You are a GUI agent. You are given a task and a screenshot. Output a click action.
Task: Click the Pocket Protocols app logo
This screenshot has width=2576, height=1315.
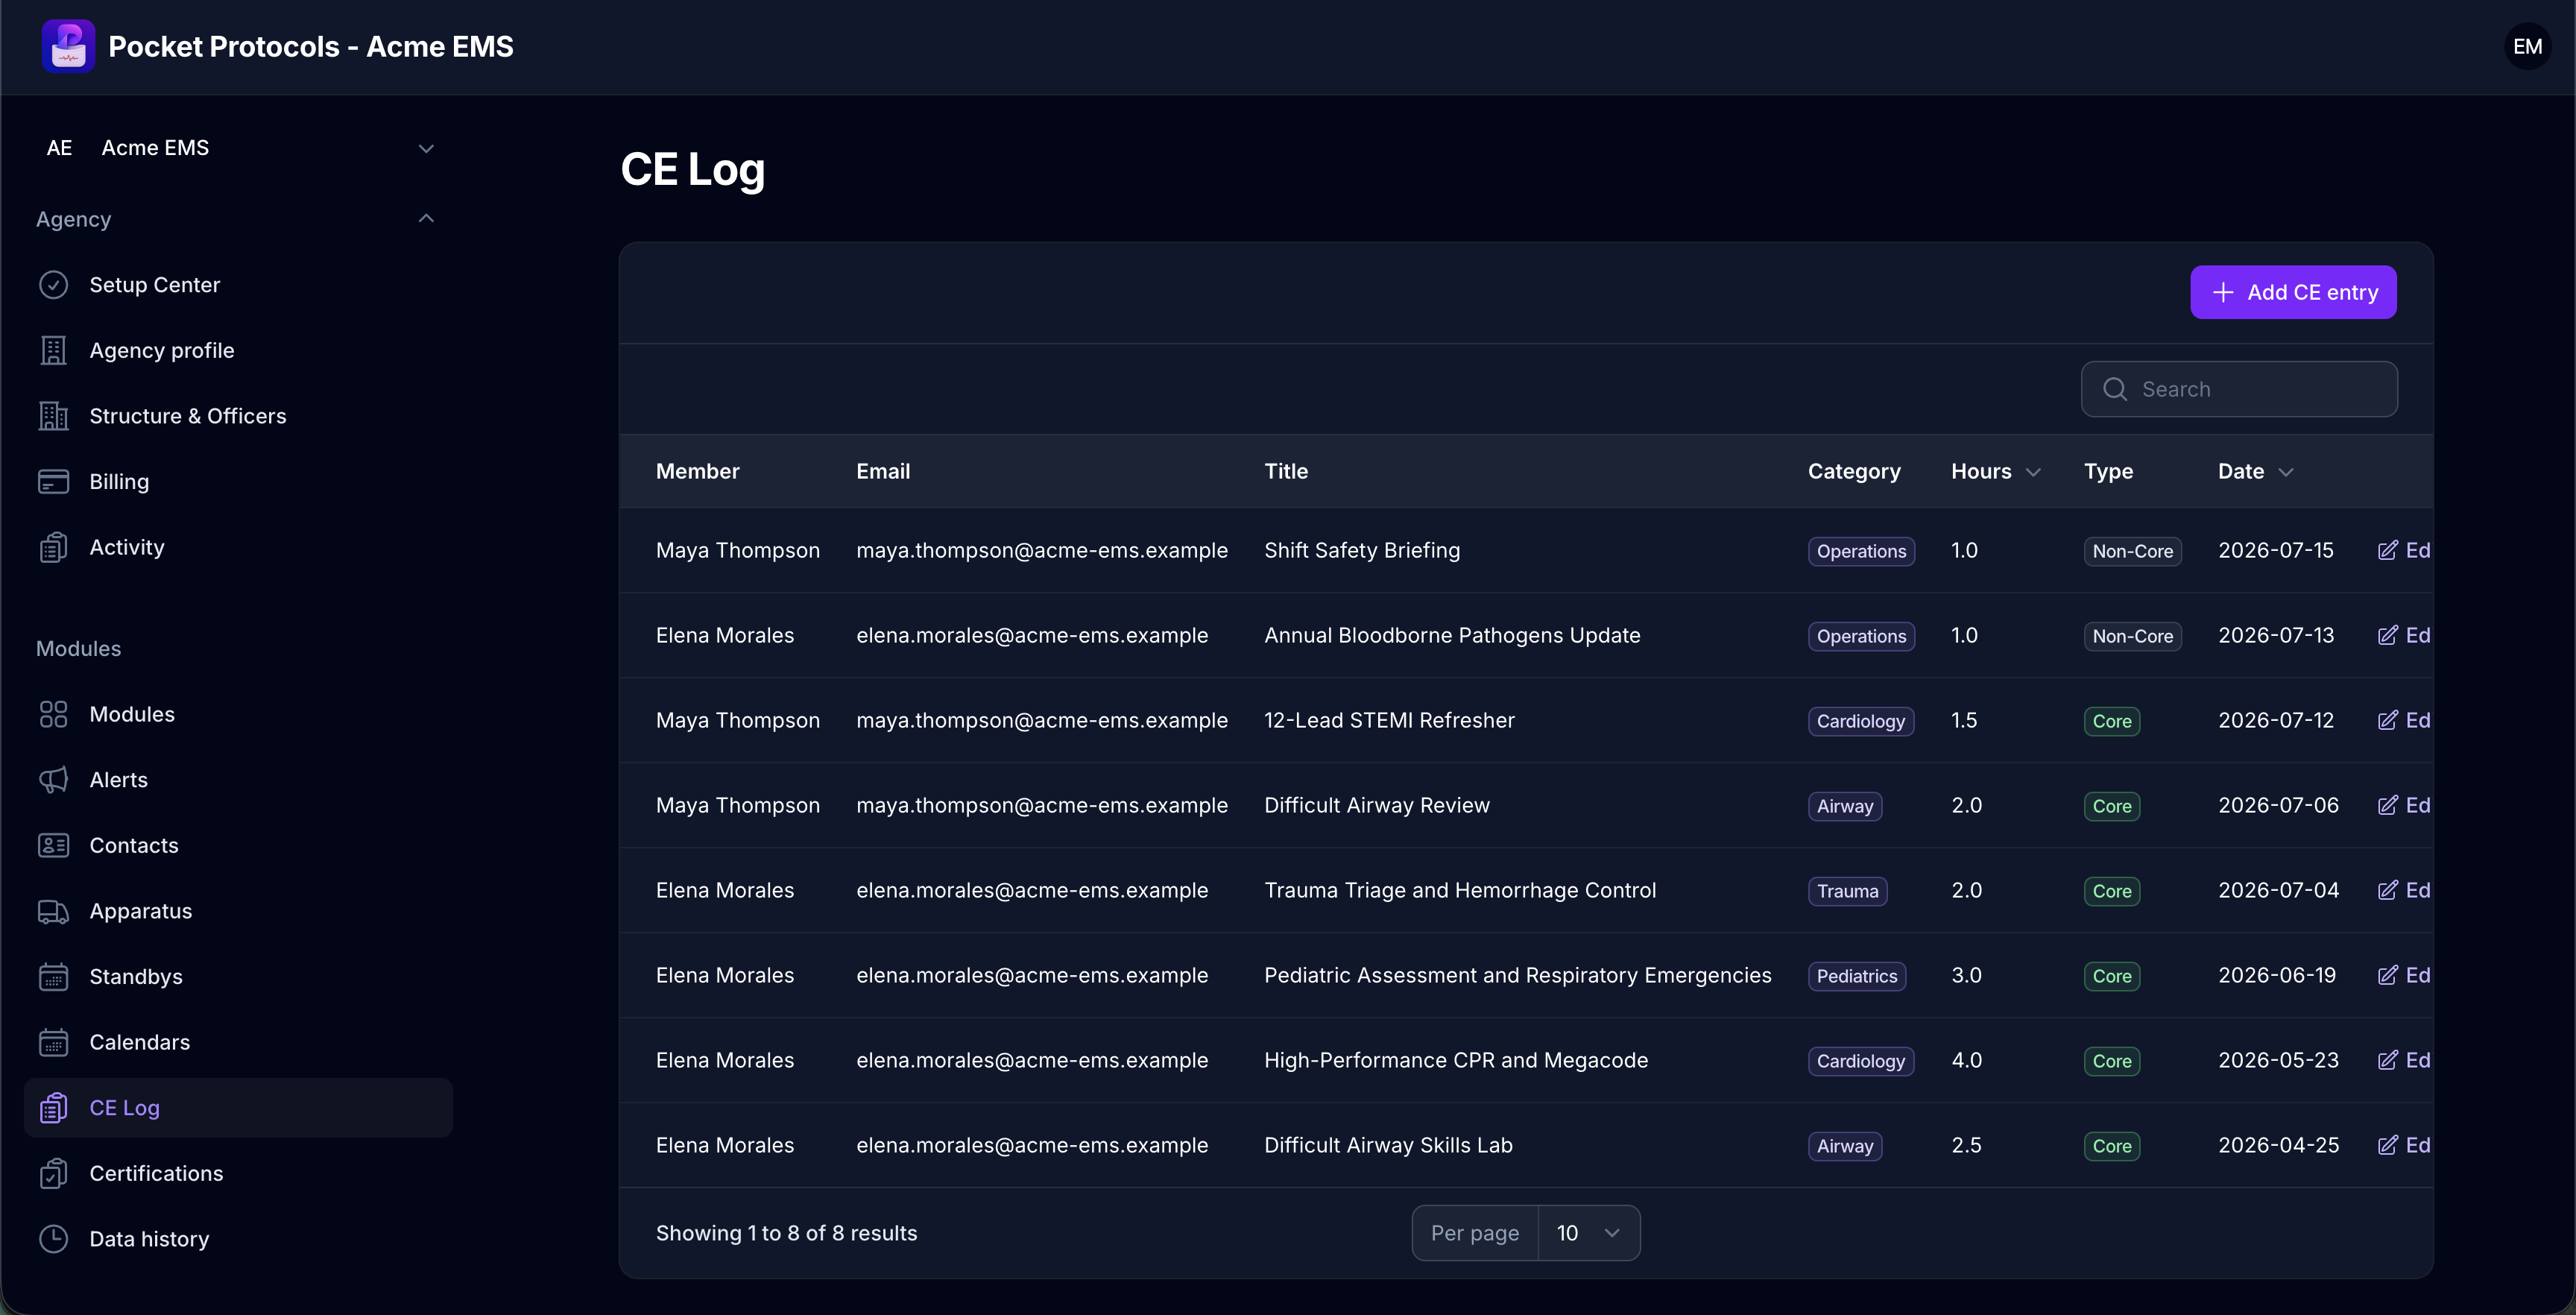click(68, 46)
